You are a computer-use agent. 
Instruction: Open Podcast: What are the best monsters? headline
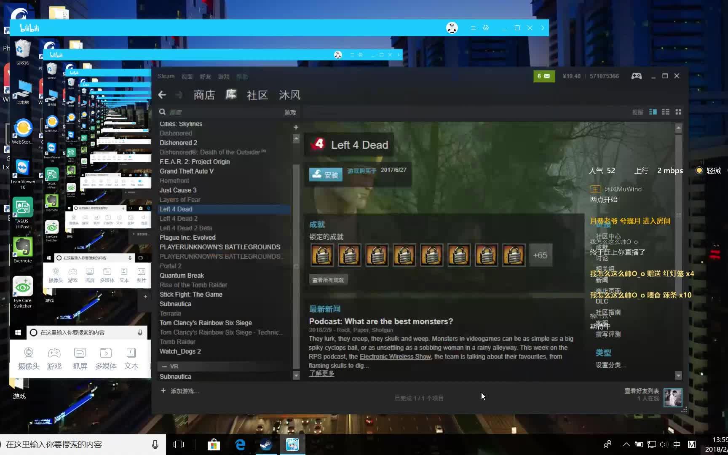[x=381, y=321]
